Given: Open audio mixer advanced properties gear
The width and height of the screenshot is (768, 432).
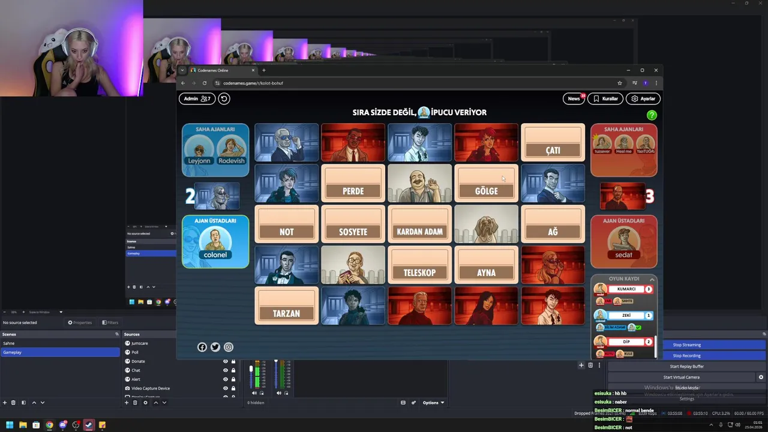Looking at the screenshot, I should (413, 403).
